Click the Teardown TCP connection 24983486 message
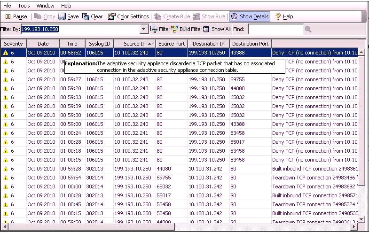 click(315, 178)
